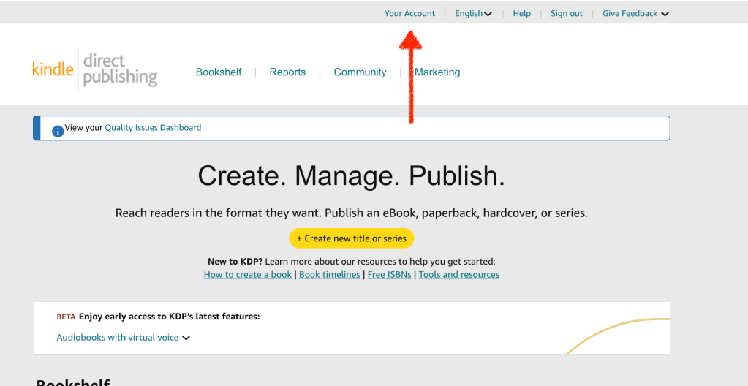The image size is (748, 386).
Task: Click the blue info icon
Action: pyautogui.click(x=58, y=131)
